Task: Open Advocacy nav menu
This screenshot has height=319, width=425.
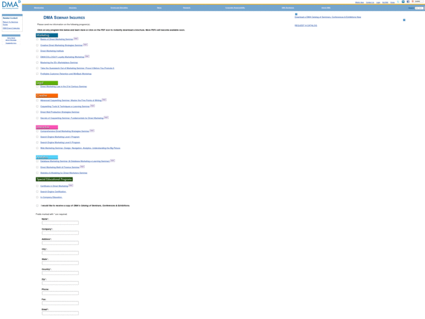Action: 72,8
